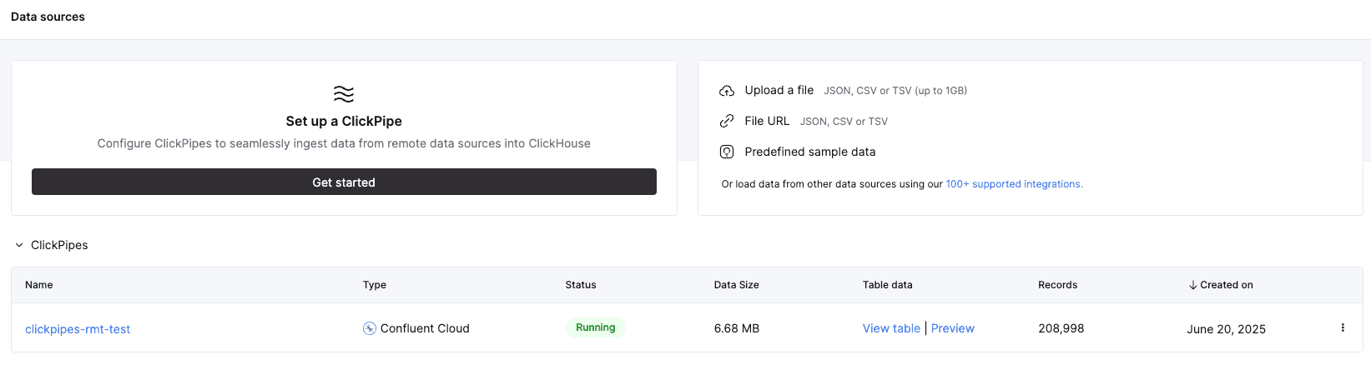
Task: Click the Name column header
Action: pyautogui.click(x=39, y=285)
